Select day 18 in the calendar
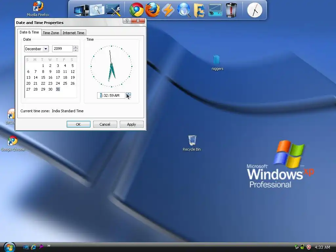 pyautogui.click(x=65, y=77)
